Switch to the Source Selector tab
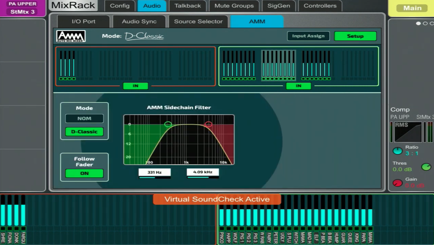Image resolution: width=434 pixels, height=245 pixels. (198, 22)
